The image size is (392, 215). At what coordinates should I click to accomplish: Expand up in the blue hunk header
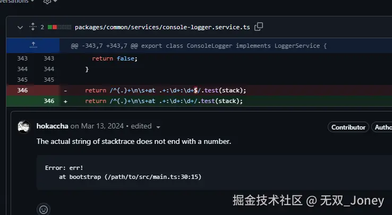pyautogui.click(x=33, y=46)
